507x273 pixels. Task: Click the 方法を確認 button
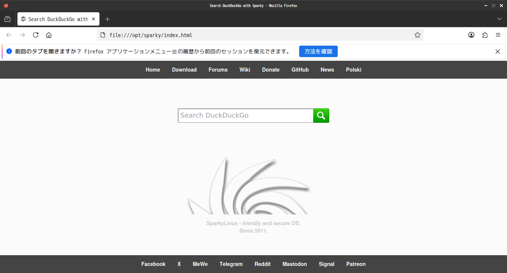click(318, 52)
